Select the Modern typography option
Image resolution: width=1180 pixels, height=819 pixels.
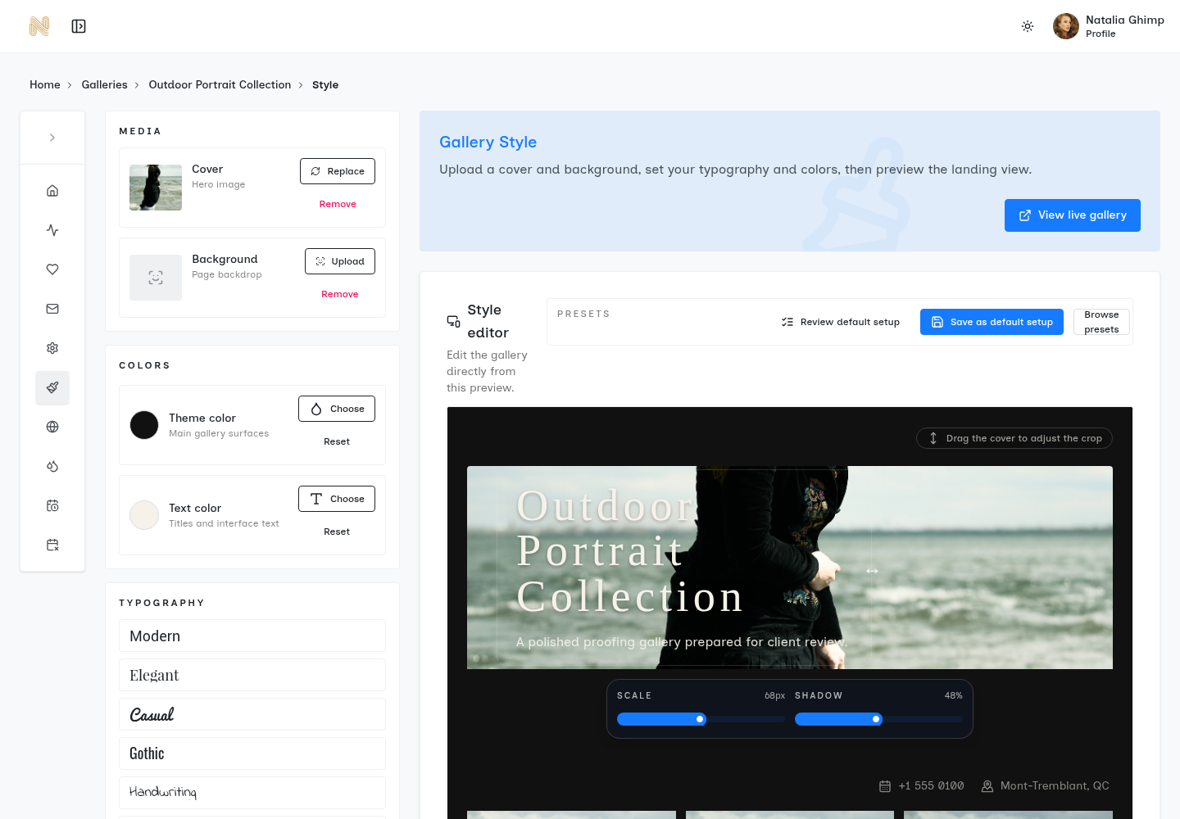252,636
